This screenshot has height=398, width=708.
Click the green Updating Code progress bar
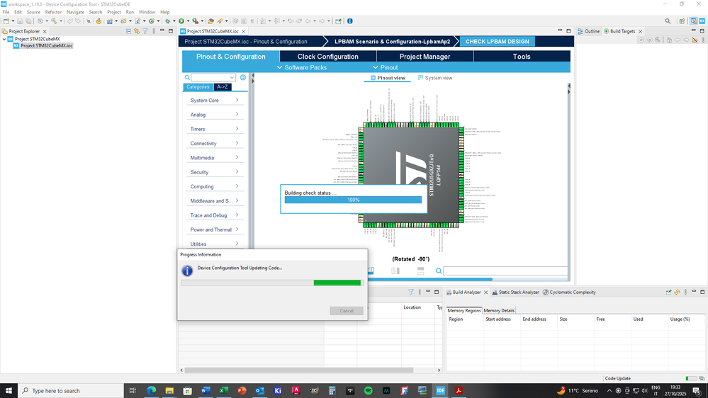pos(271,283)
